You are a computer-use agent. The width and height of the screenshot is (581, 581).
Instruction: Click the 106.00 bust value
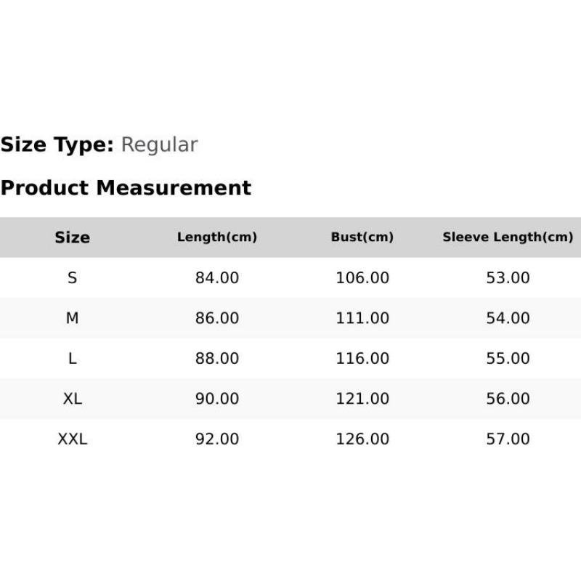362,277
